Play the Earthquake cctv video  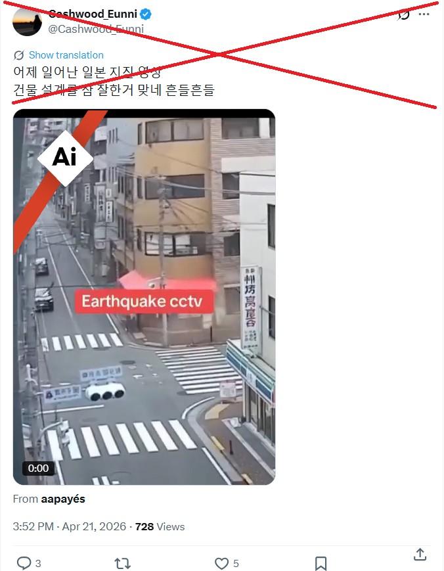click(144, 297)
